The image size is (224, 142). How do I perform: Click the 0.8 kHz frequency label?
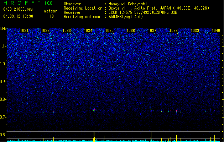(x=3, y=99)
